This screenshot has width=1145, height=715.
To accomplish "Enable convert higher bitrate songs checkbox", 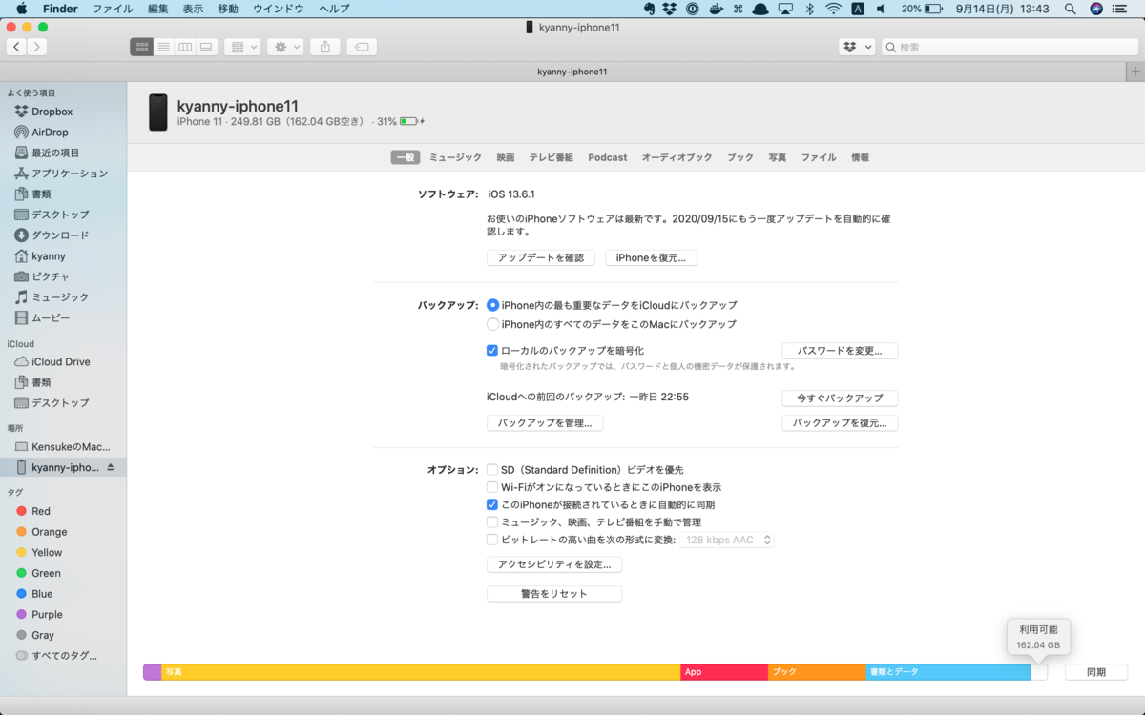I will point(492,540).
